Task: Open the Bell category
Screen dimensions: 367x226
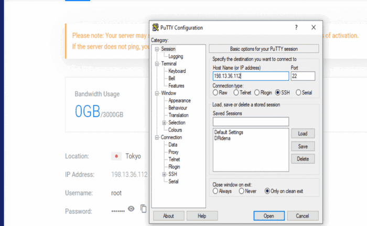Action: [x=171, y=79]
